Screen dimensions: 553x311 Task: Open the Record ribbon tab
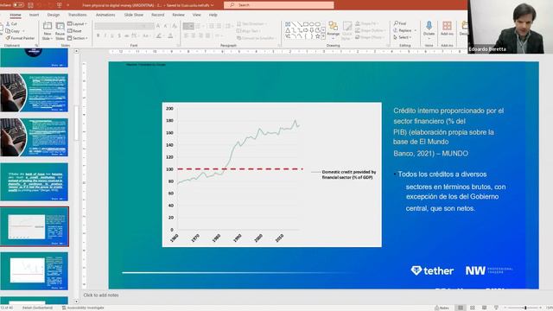coord(157,15)
